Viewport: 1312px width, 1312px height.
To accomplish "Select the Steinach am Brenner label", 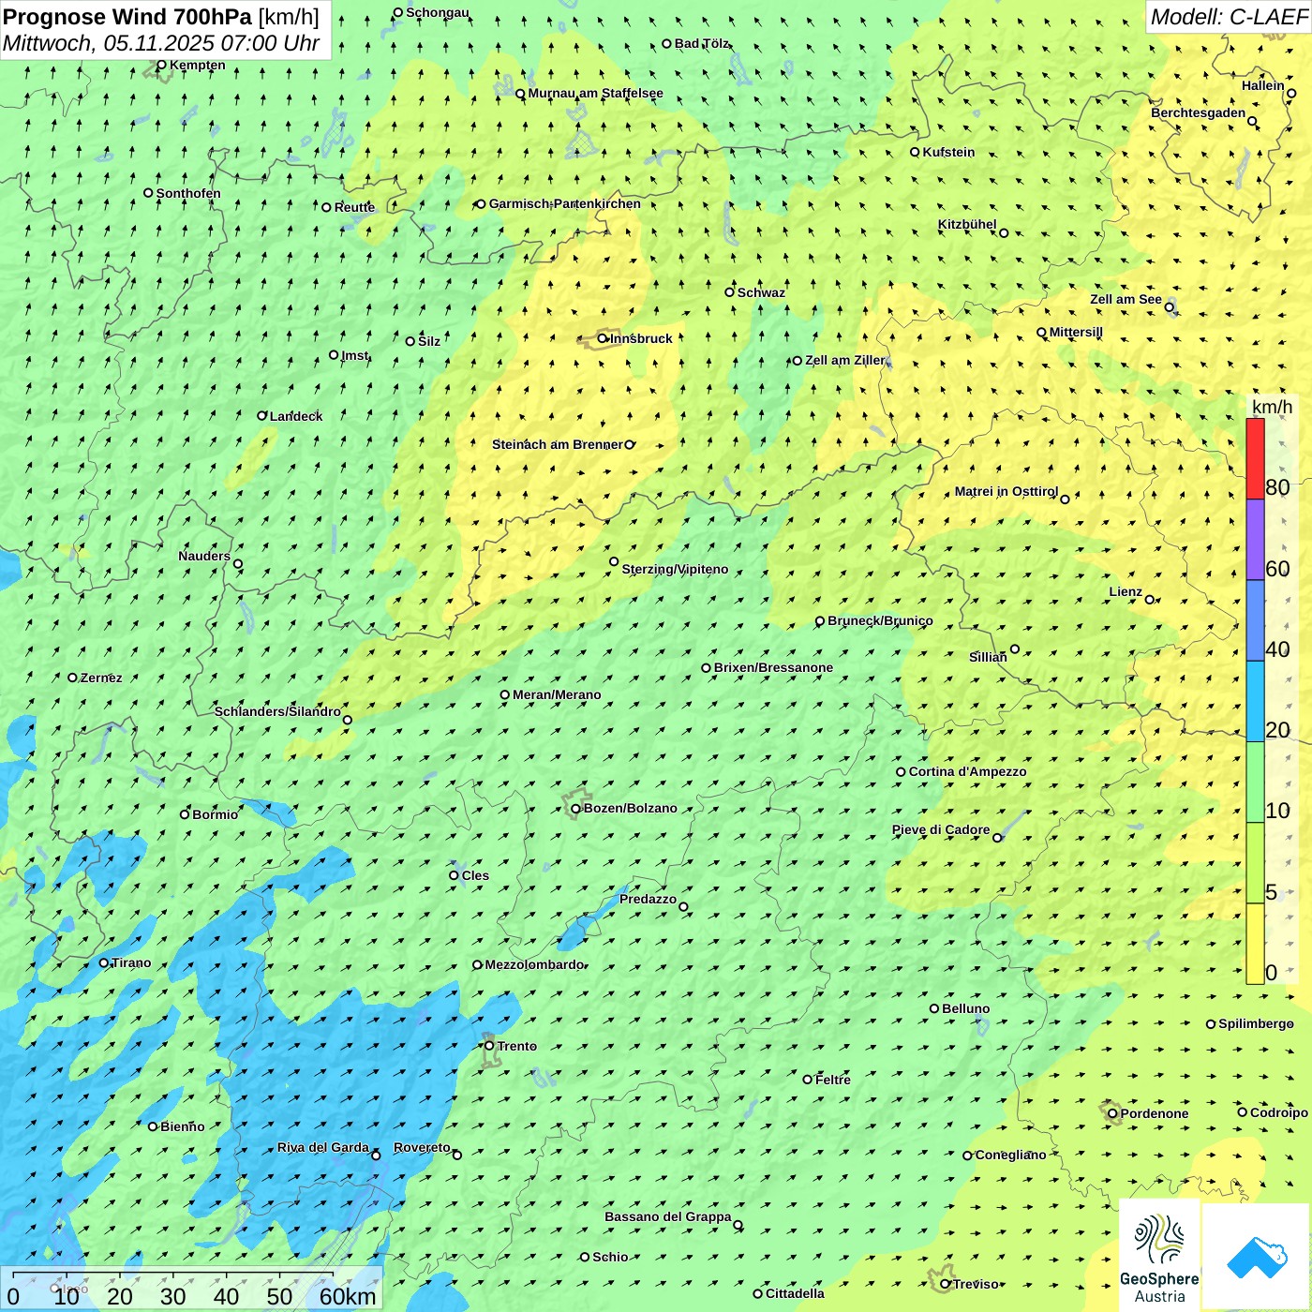I will pos(558,445).
